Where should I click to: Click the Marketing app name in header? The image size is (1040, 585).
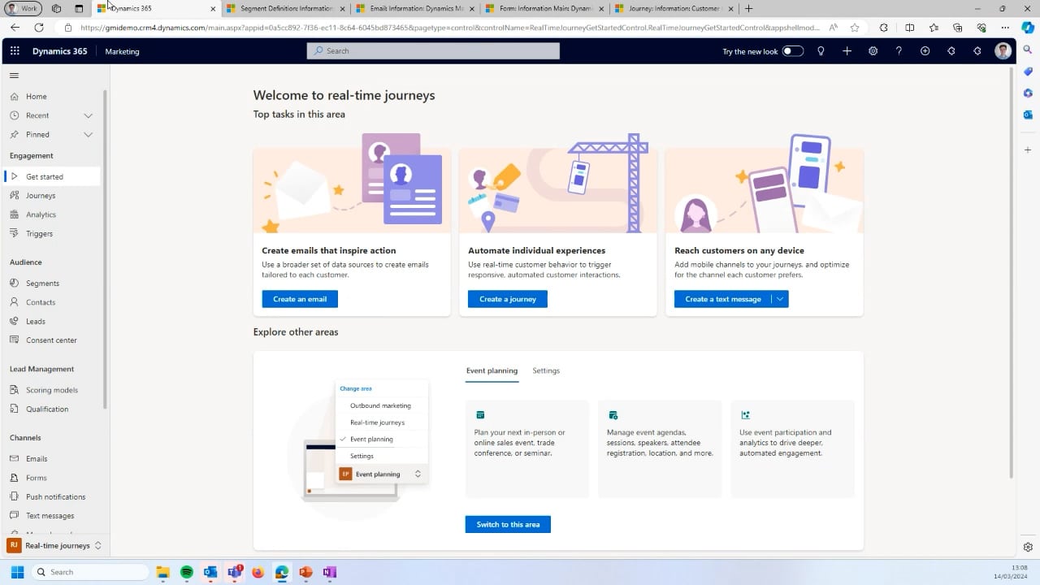122,51
